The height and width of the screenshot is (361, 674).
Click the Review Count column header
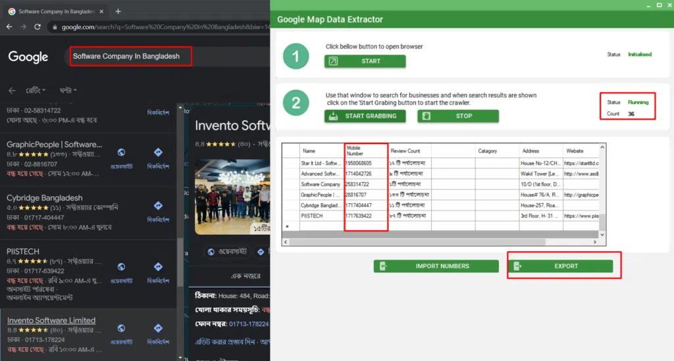409,151
